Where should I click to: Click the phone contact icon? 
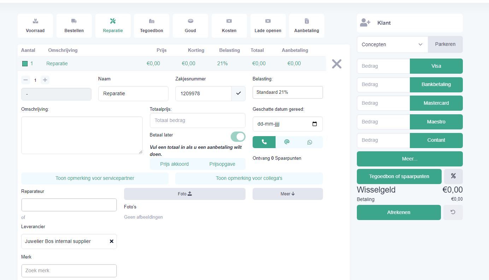tap(264, 142)
